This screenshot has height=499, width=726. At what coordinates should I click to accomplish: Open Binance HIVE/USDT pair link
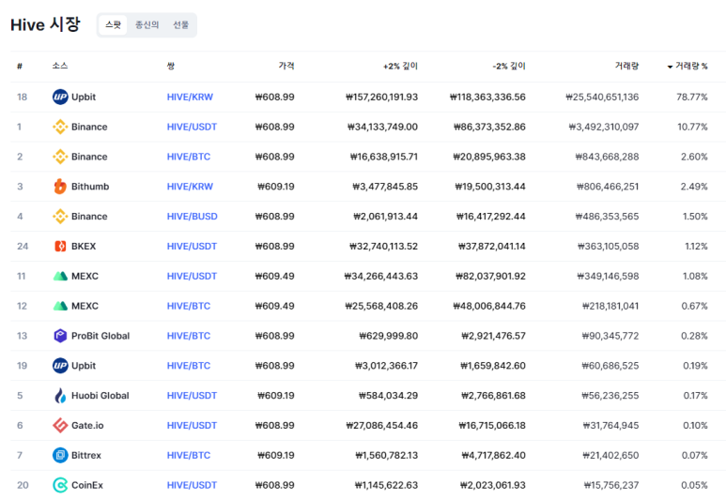point(192,127)
